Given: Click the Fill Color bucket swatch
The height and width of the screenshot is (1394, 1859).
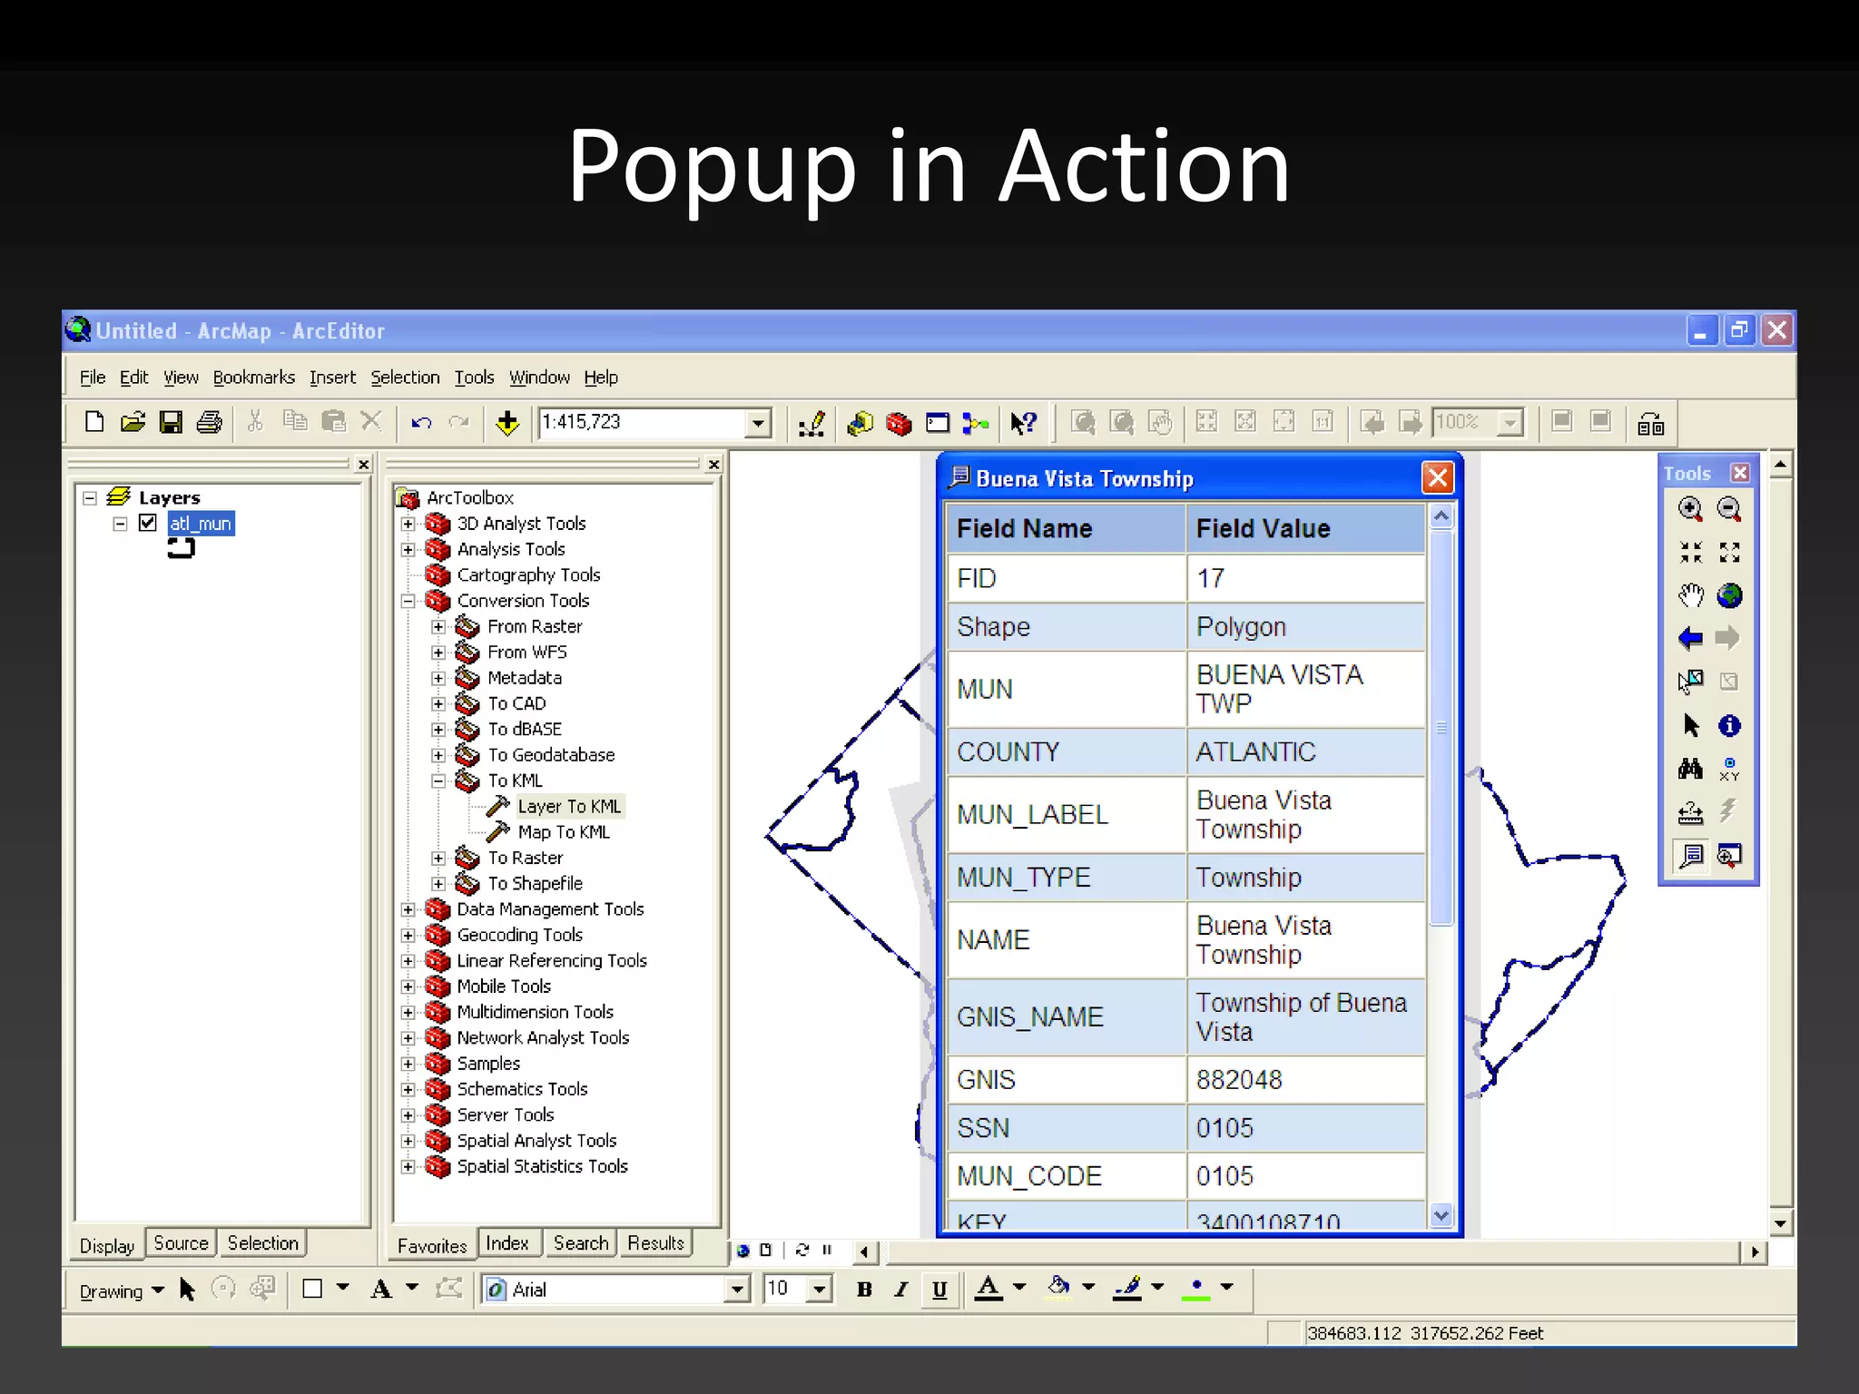Looking at the screenshot, I should tap(1058, 1289).
